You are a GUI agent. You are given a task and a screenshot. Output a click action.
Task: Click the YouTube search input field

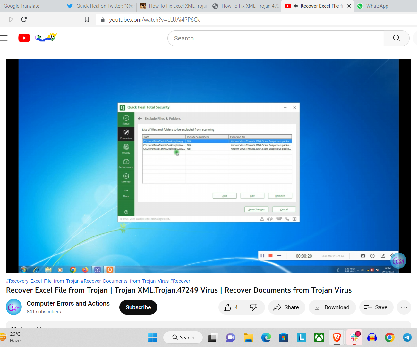[276, 38]
